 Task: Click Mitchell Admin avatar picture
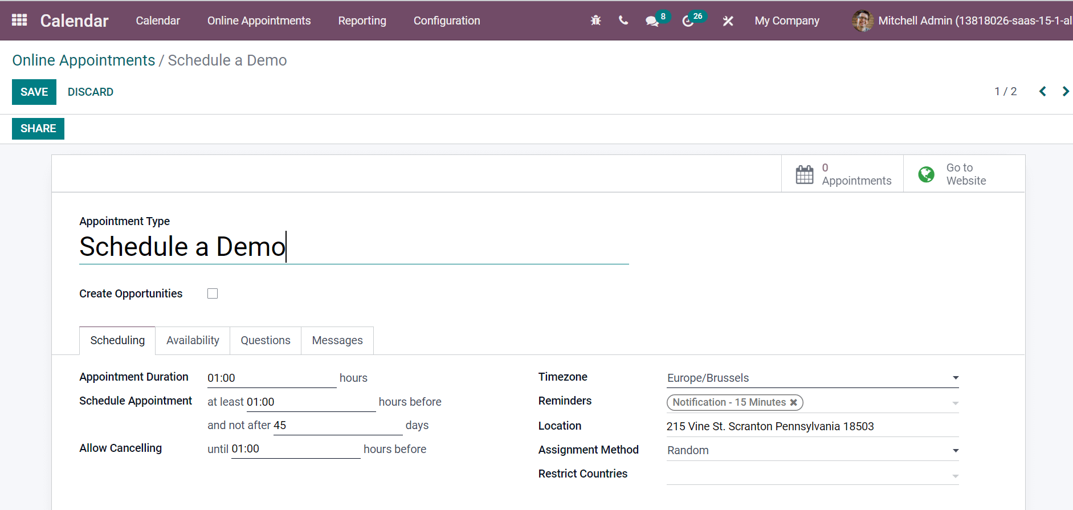[863, 21]
